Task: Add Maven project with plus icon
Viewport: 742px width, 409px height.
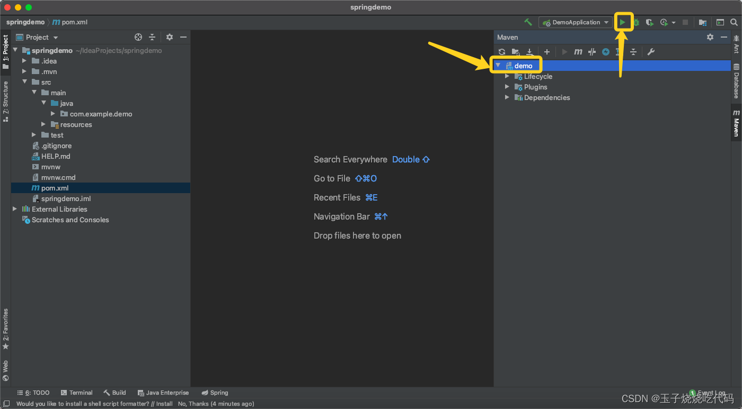Action: 547,52
